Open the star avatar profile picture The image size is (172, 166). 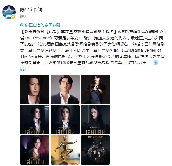tap(9, 12)
